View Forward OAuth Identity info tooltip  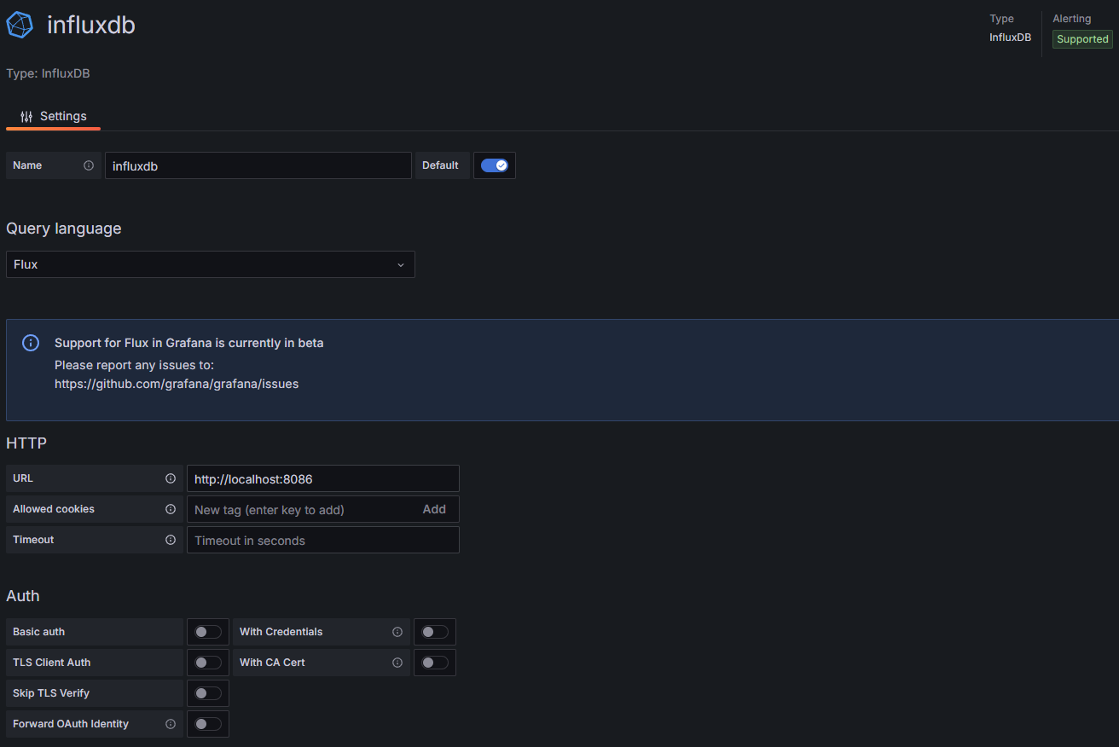170,724
